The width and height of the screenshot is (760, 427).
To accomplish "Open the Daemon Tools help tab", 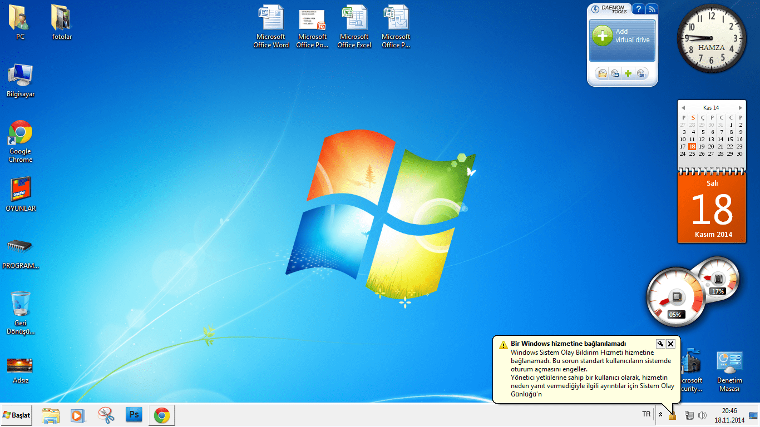I will (x=638, y=9).
